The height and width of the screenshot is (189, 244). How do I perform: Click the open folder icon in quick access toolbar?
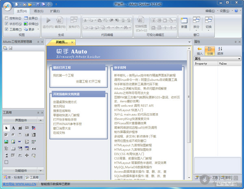coord(30,4)
